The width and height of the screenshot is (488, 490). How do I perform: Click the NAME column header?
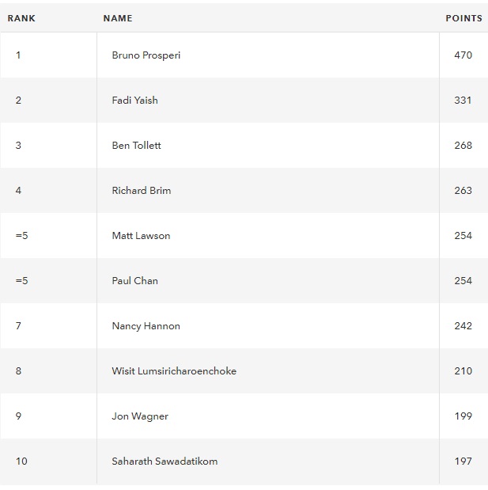coord(118,18)
